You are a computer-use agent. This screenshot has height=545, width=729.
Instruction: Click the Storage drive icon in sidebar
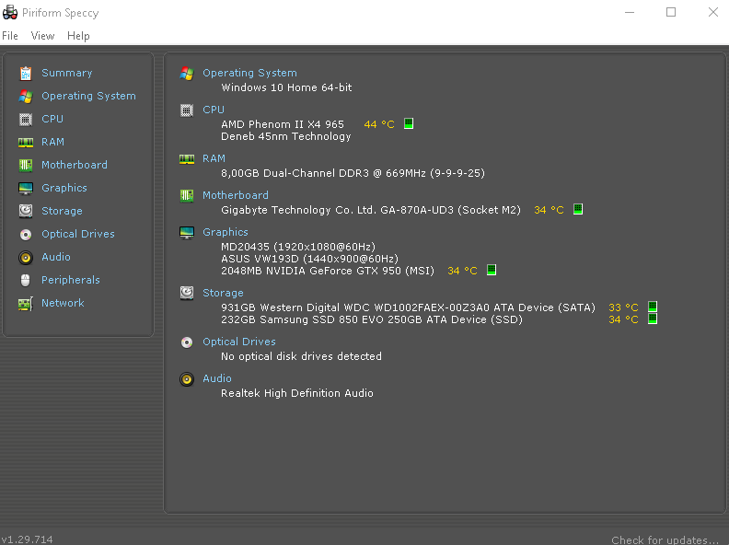point(25,211)
